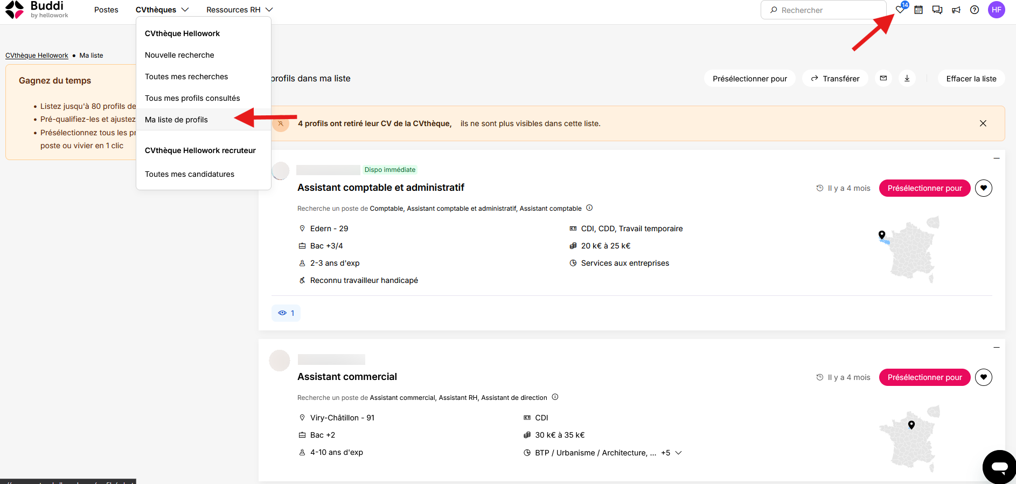Toggle heart on Assistant comptable et administratif profile
This screenshot has height=484, width=1016.
pyautogui.click(x=984, y=188)
